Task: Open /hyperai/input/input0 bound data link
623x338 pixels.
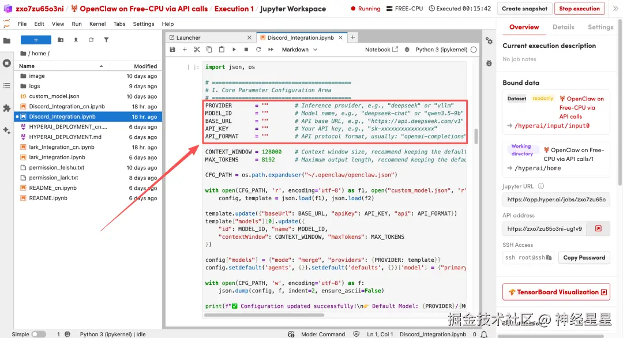Action: (552, 126)
